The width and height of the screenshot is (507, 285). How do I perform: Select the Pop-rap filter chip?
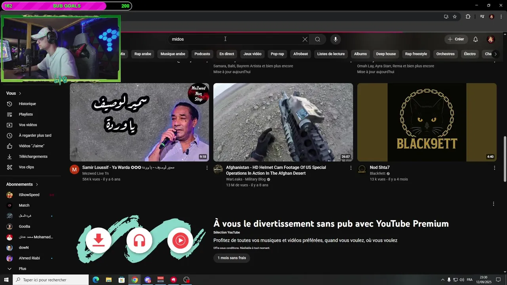click(x=277, y=54)
